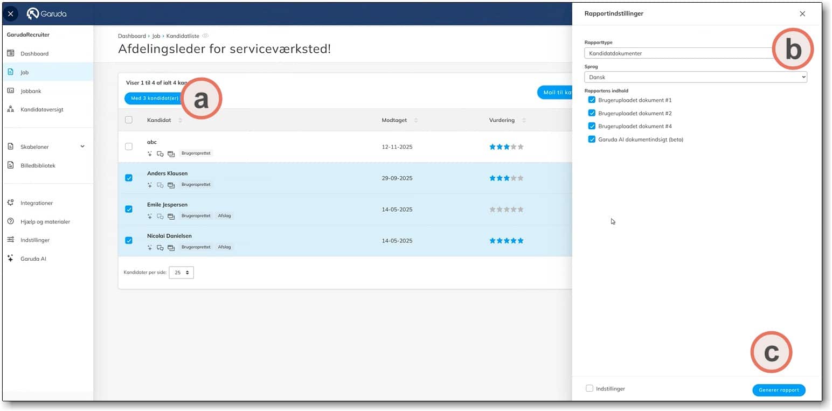Uncheck Brugeruploadet dokument #1

point(592,100)
